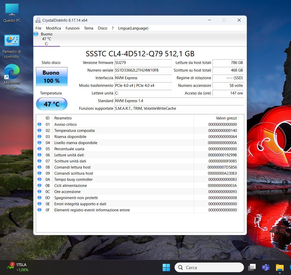This screenshot has width=291, height=275.
Task: Click the raw value 00000000000140
Action: point(223,130)
